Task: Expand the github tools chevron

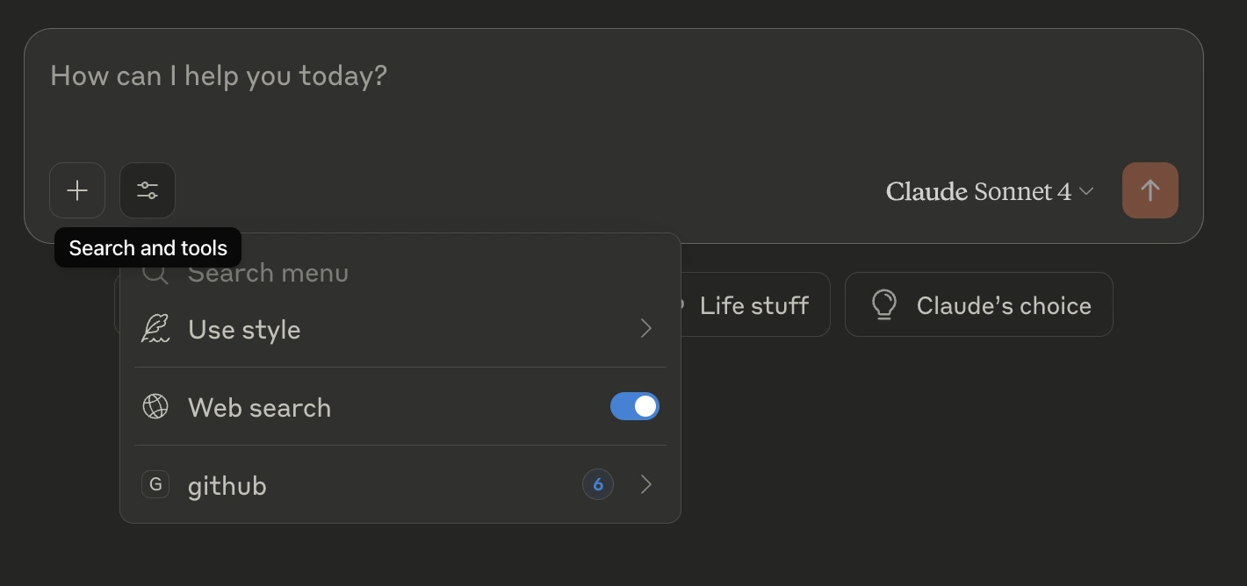Action: pyautogui.click(x=646, y=484)
